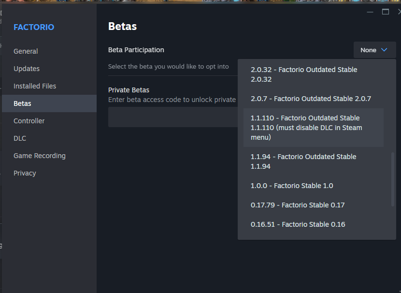Image resolution: width=401 pixels, height=293 pixels.
Task: Select 0.17.79 Factorio Stable 0.17
Action: (x=313, y=205)
